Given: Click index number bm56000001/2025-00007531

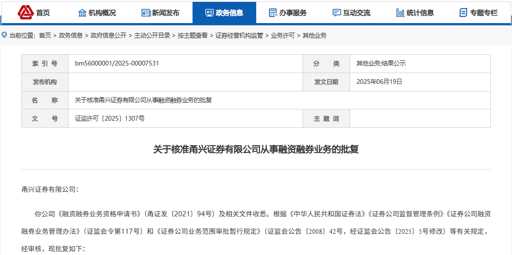Looking at the screenshot, I should pos(117,64).
